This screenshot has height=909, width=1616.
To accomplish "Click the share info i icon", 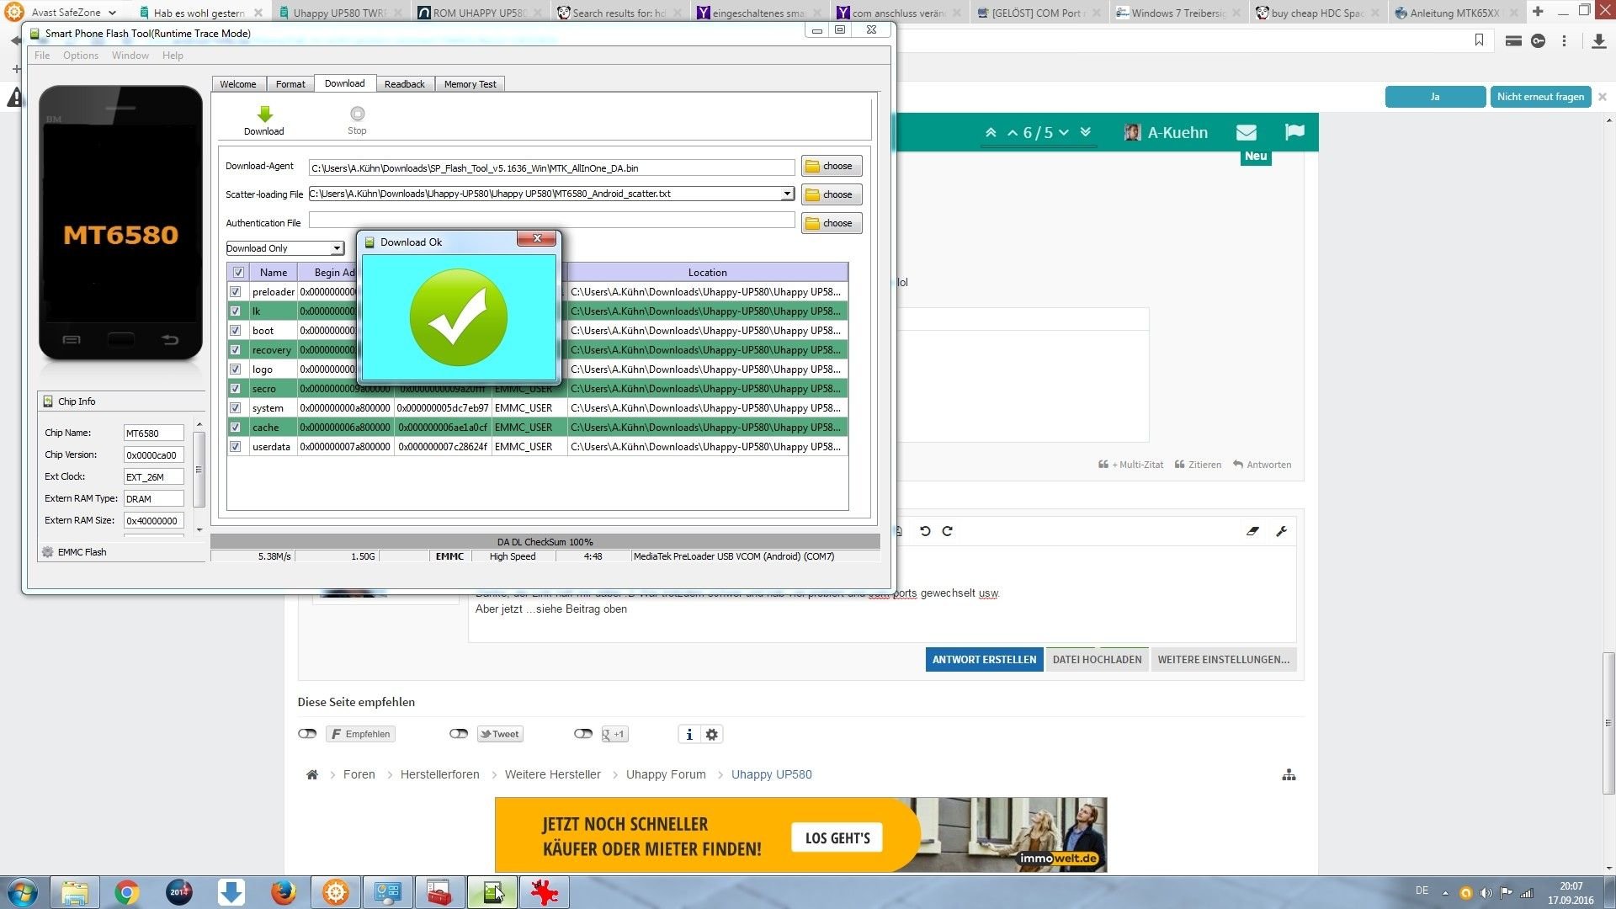I will [x=689, y=734].
